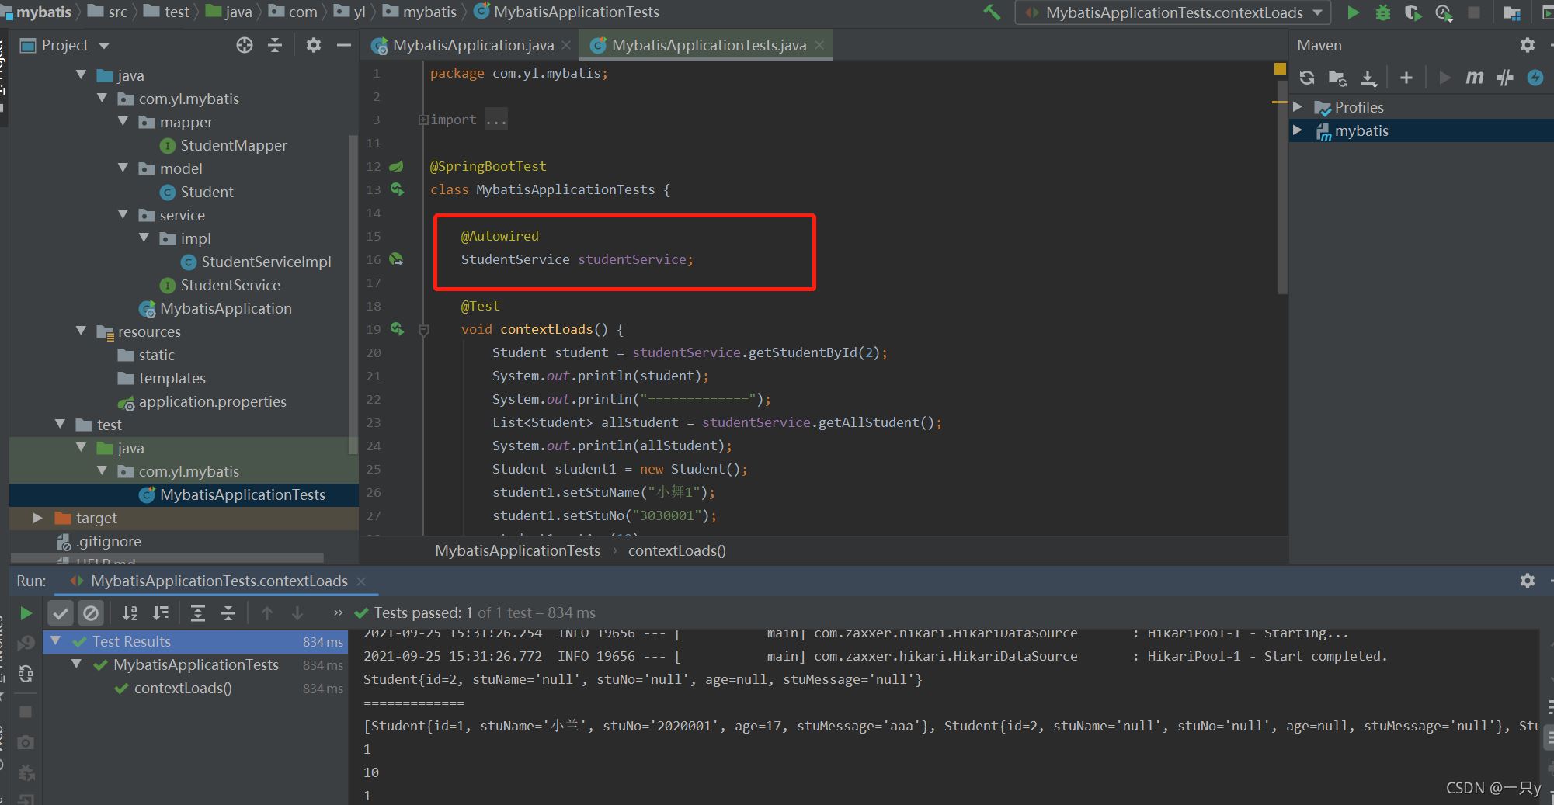Reload all Maven projects
This screenshot has height=805, width=1554.
[x=1307, y=78]
